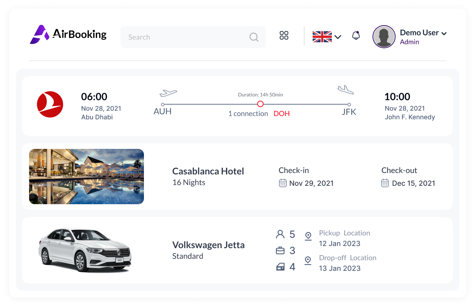This screenshot has width=475, height=307.
Task: Click the departing airplane icon above AUH
Action: (168, 93)
